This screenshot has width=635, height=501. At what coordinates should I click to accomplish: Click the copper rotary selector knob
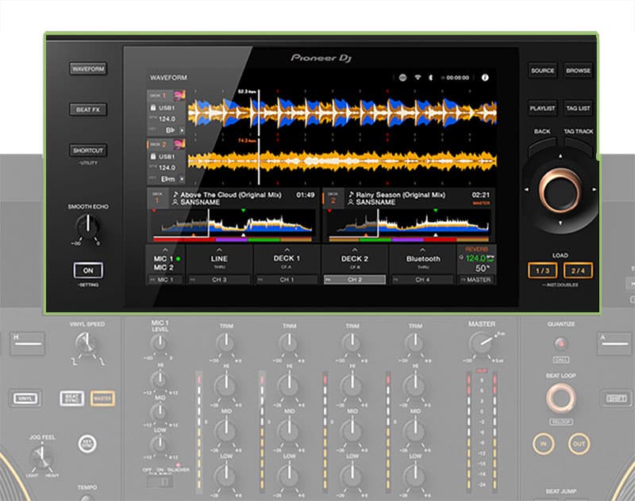[560, 190]
